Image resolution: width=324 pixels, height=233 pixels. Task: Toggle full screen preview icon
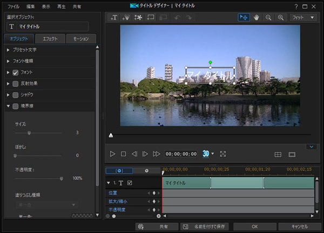[223, 154]
